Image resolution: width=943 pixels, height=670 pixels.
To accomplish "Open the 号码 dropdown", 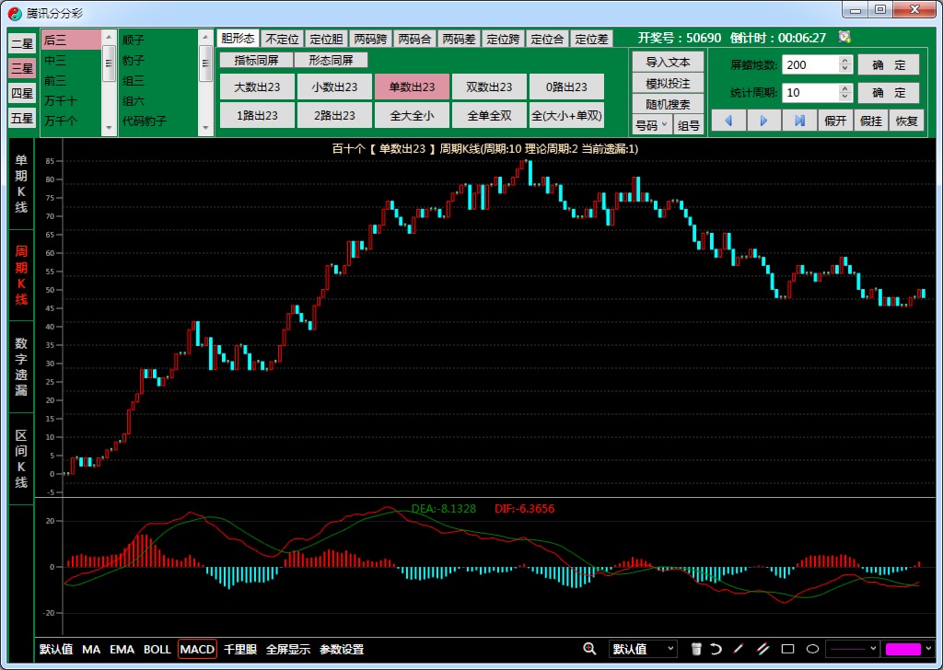I will [652, 126].
